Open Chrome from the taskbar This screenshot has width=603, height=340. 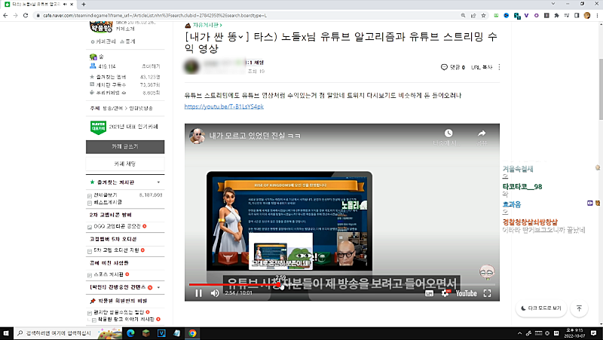pos(192,333)
